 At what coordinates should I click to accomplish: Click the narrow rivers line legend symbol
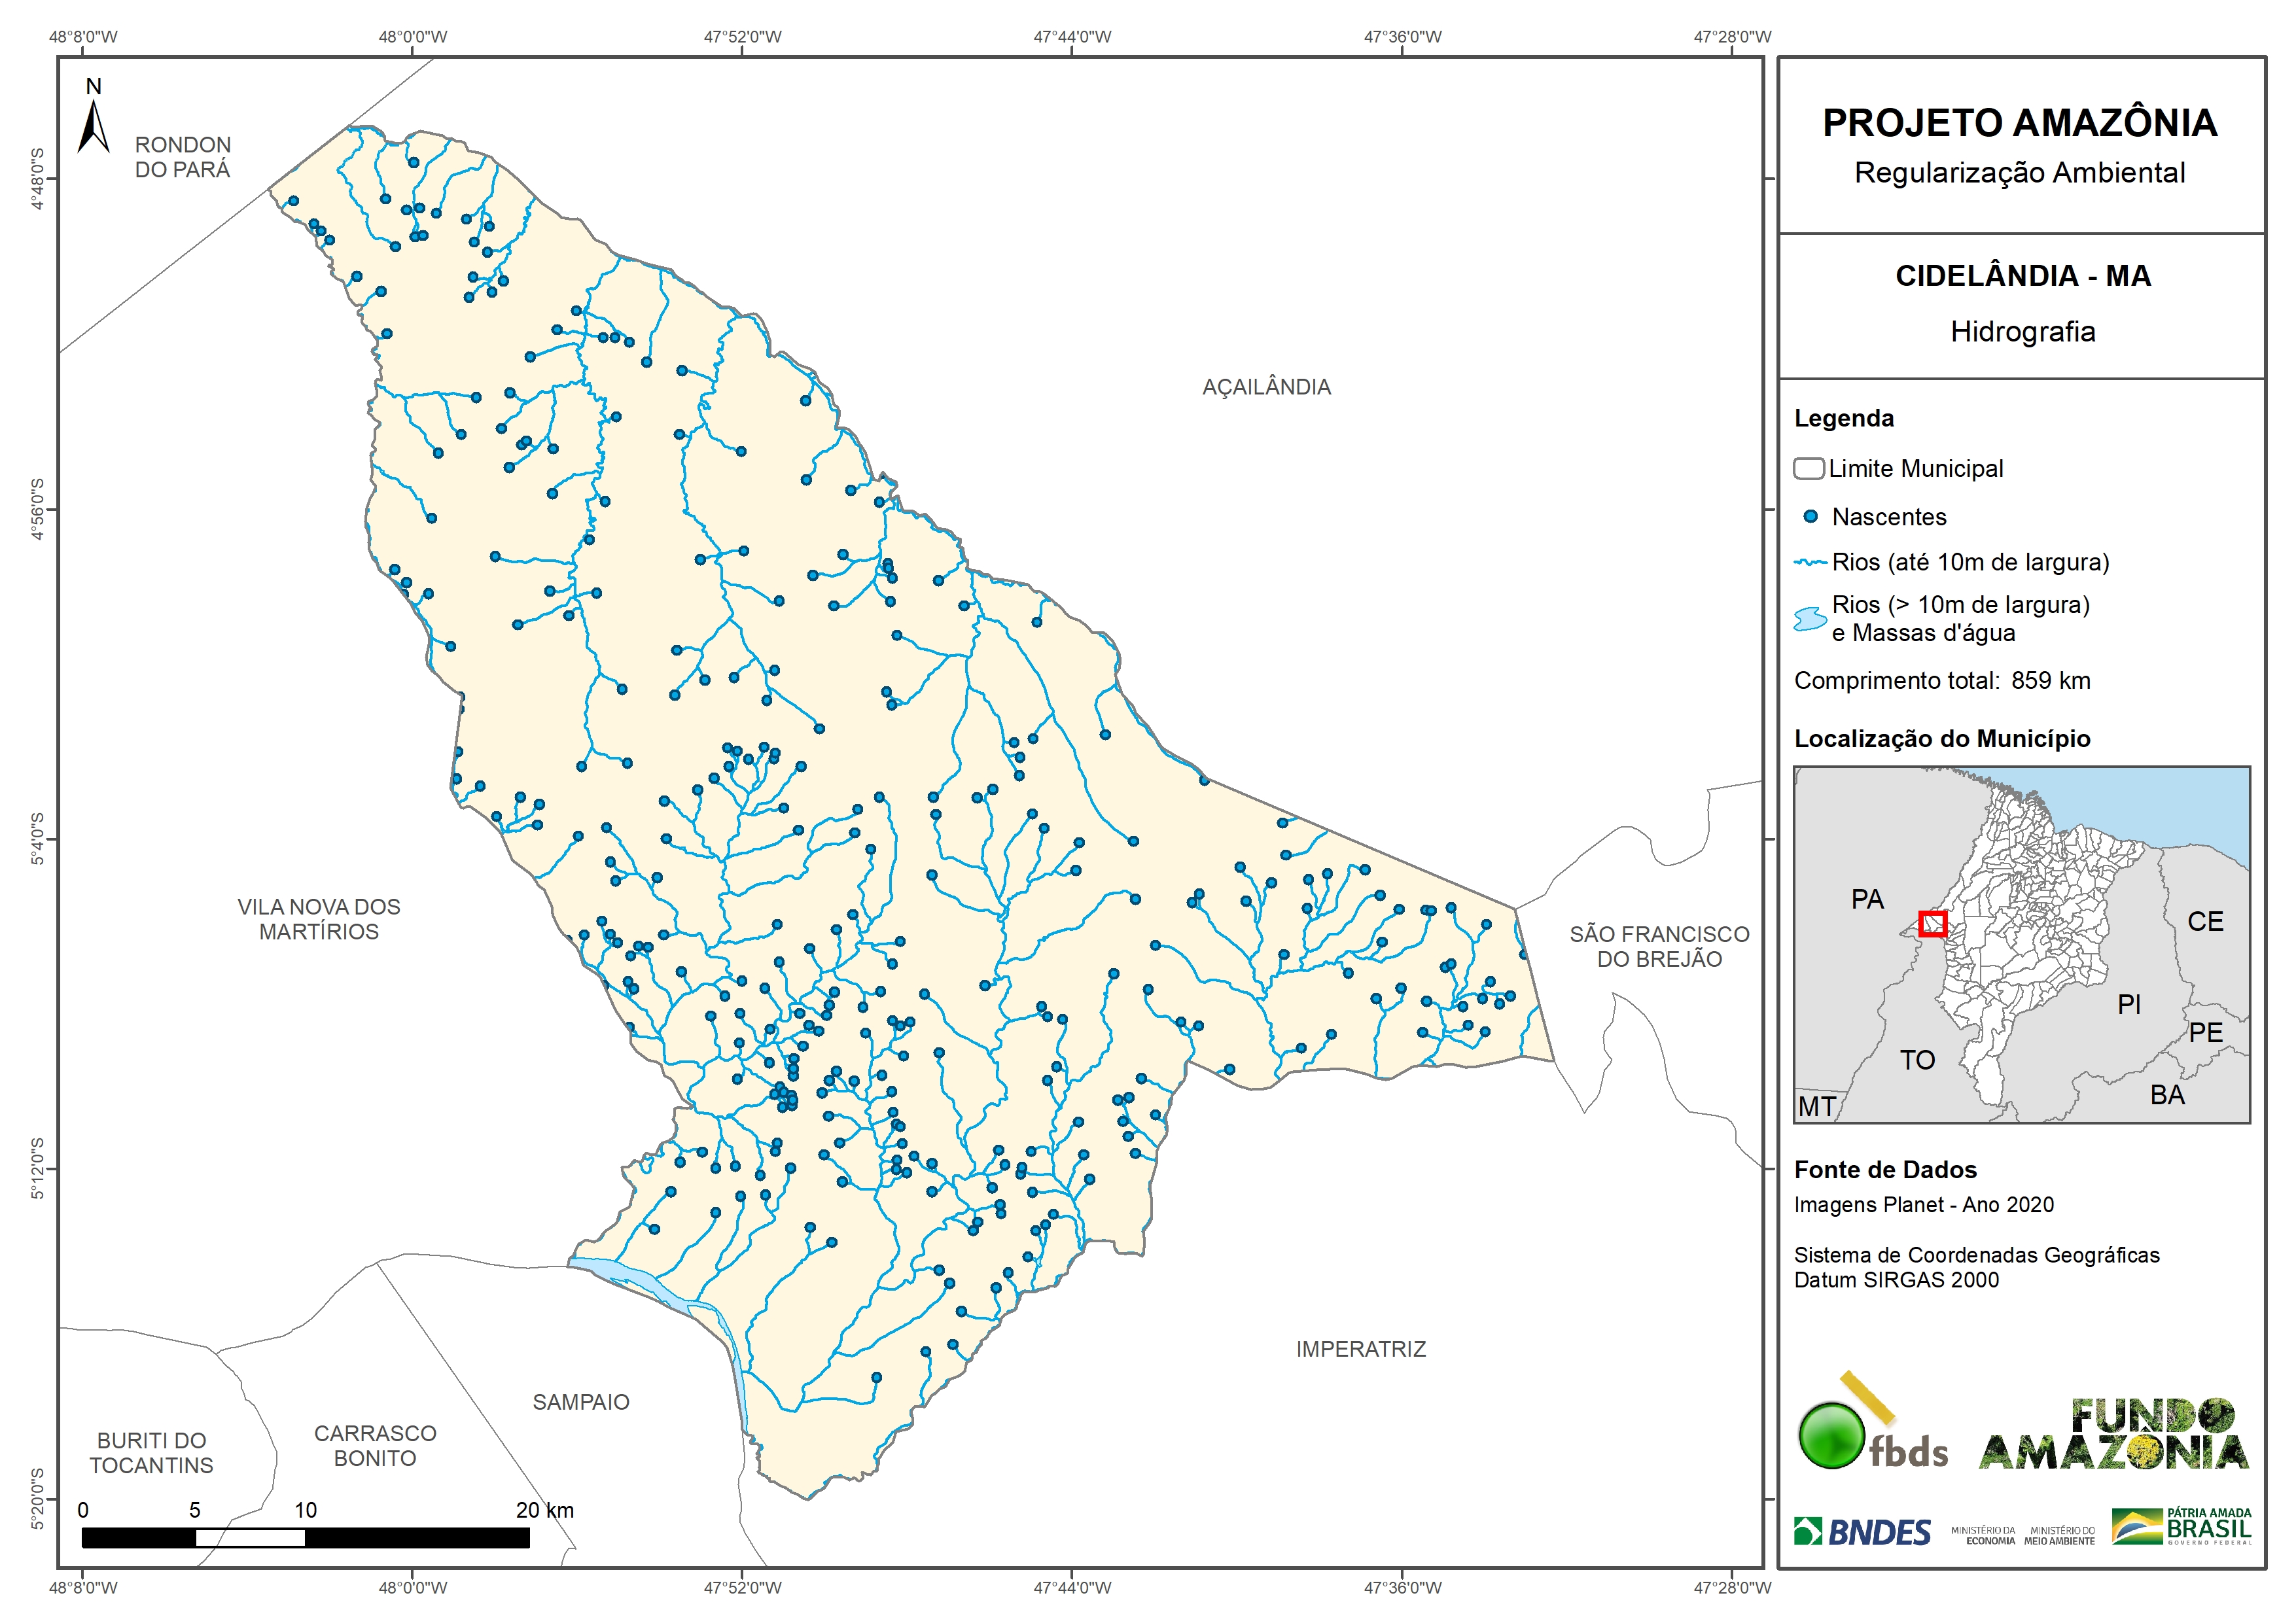point(1810,562)
